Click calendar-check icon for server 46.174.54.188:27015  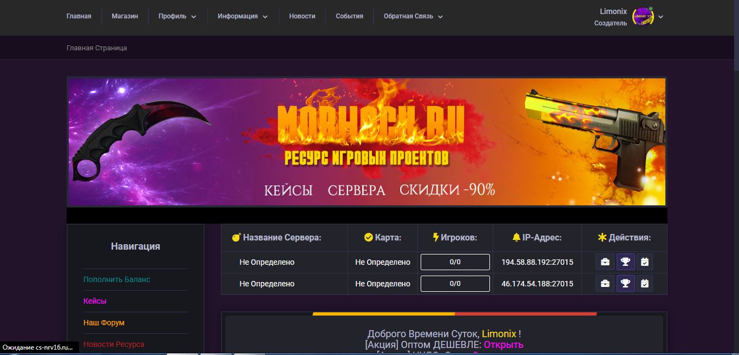click(645, 284)
